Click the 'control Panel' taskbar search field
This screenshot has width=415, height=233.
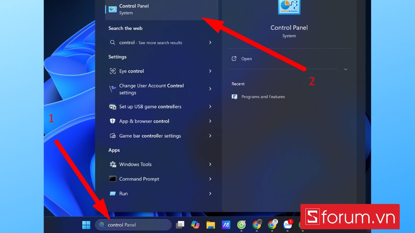[133, 225]
